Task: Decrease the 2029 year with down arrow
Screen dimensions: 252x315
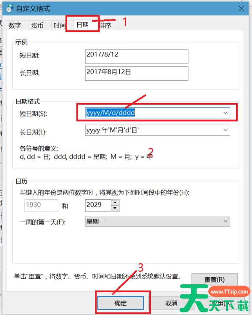Action: [x=115, y=208]
